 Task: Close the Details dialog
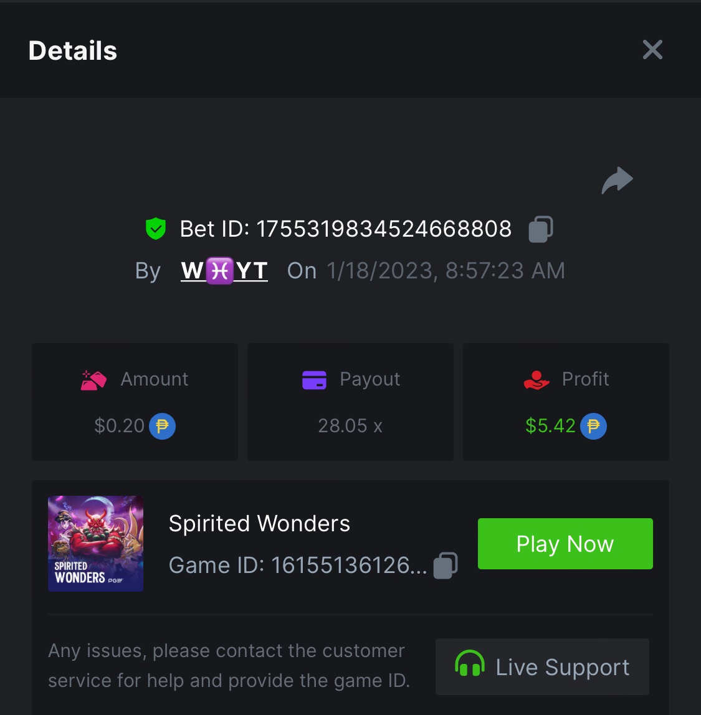point(652,50)
